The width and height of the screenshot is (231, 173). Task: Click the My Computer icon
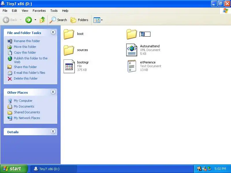pyautogui.click(x=10, y=101)
